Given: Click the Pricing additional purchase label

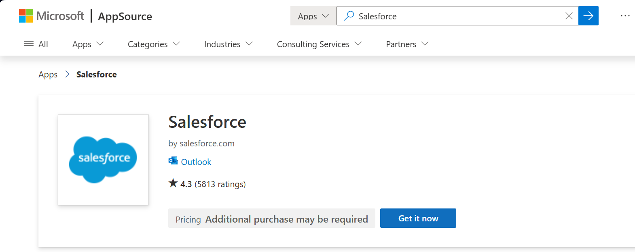Looking at the screenshot, I should tap(272, 219).
